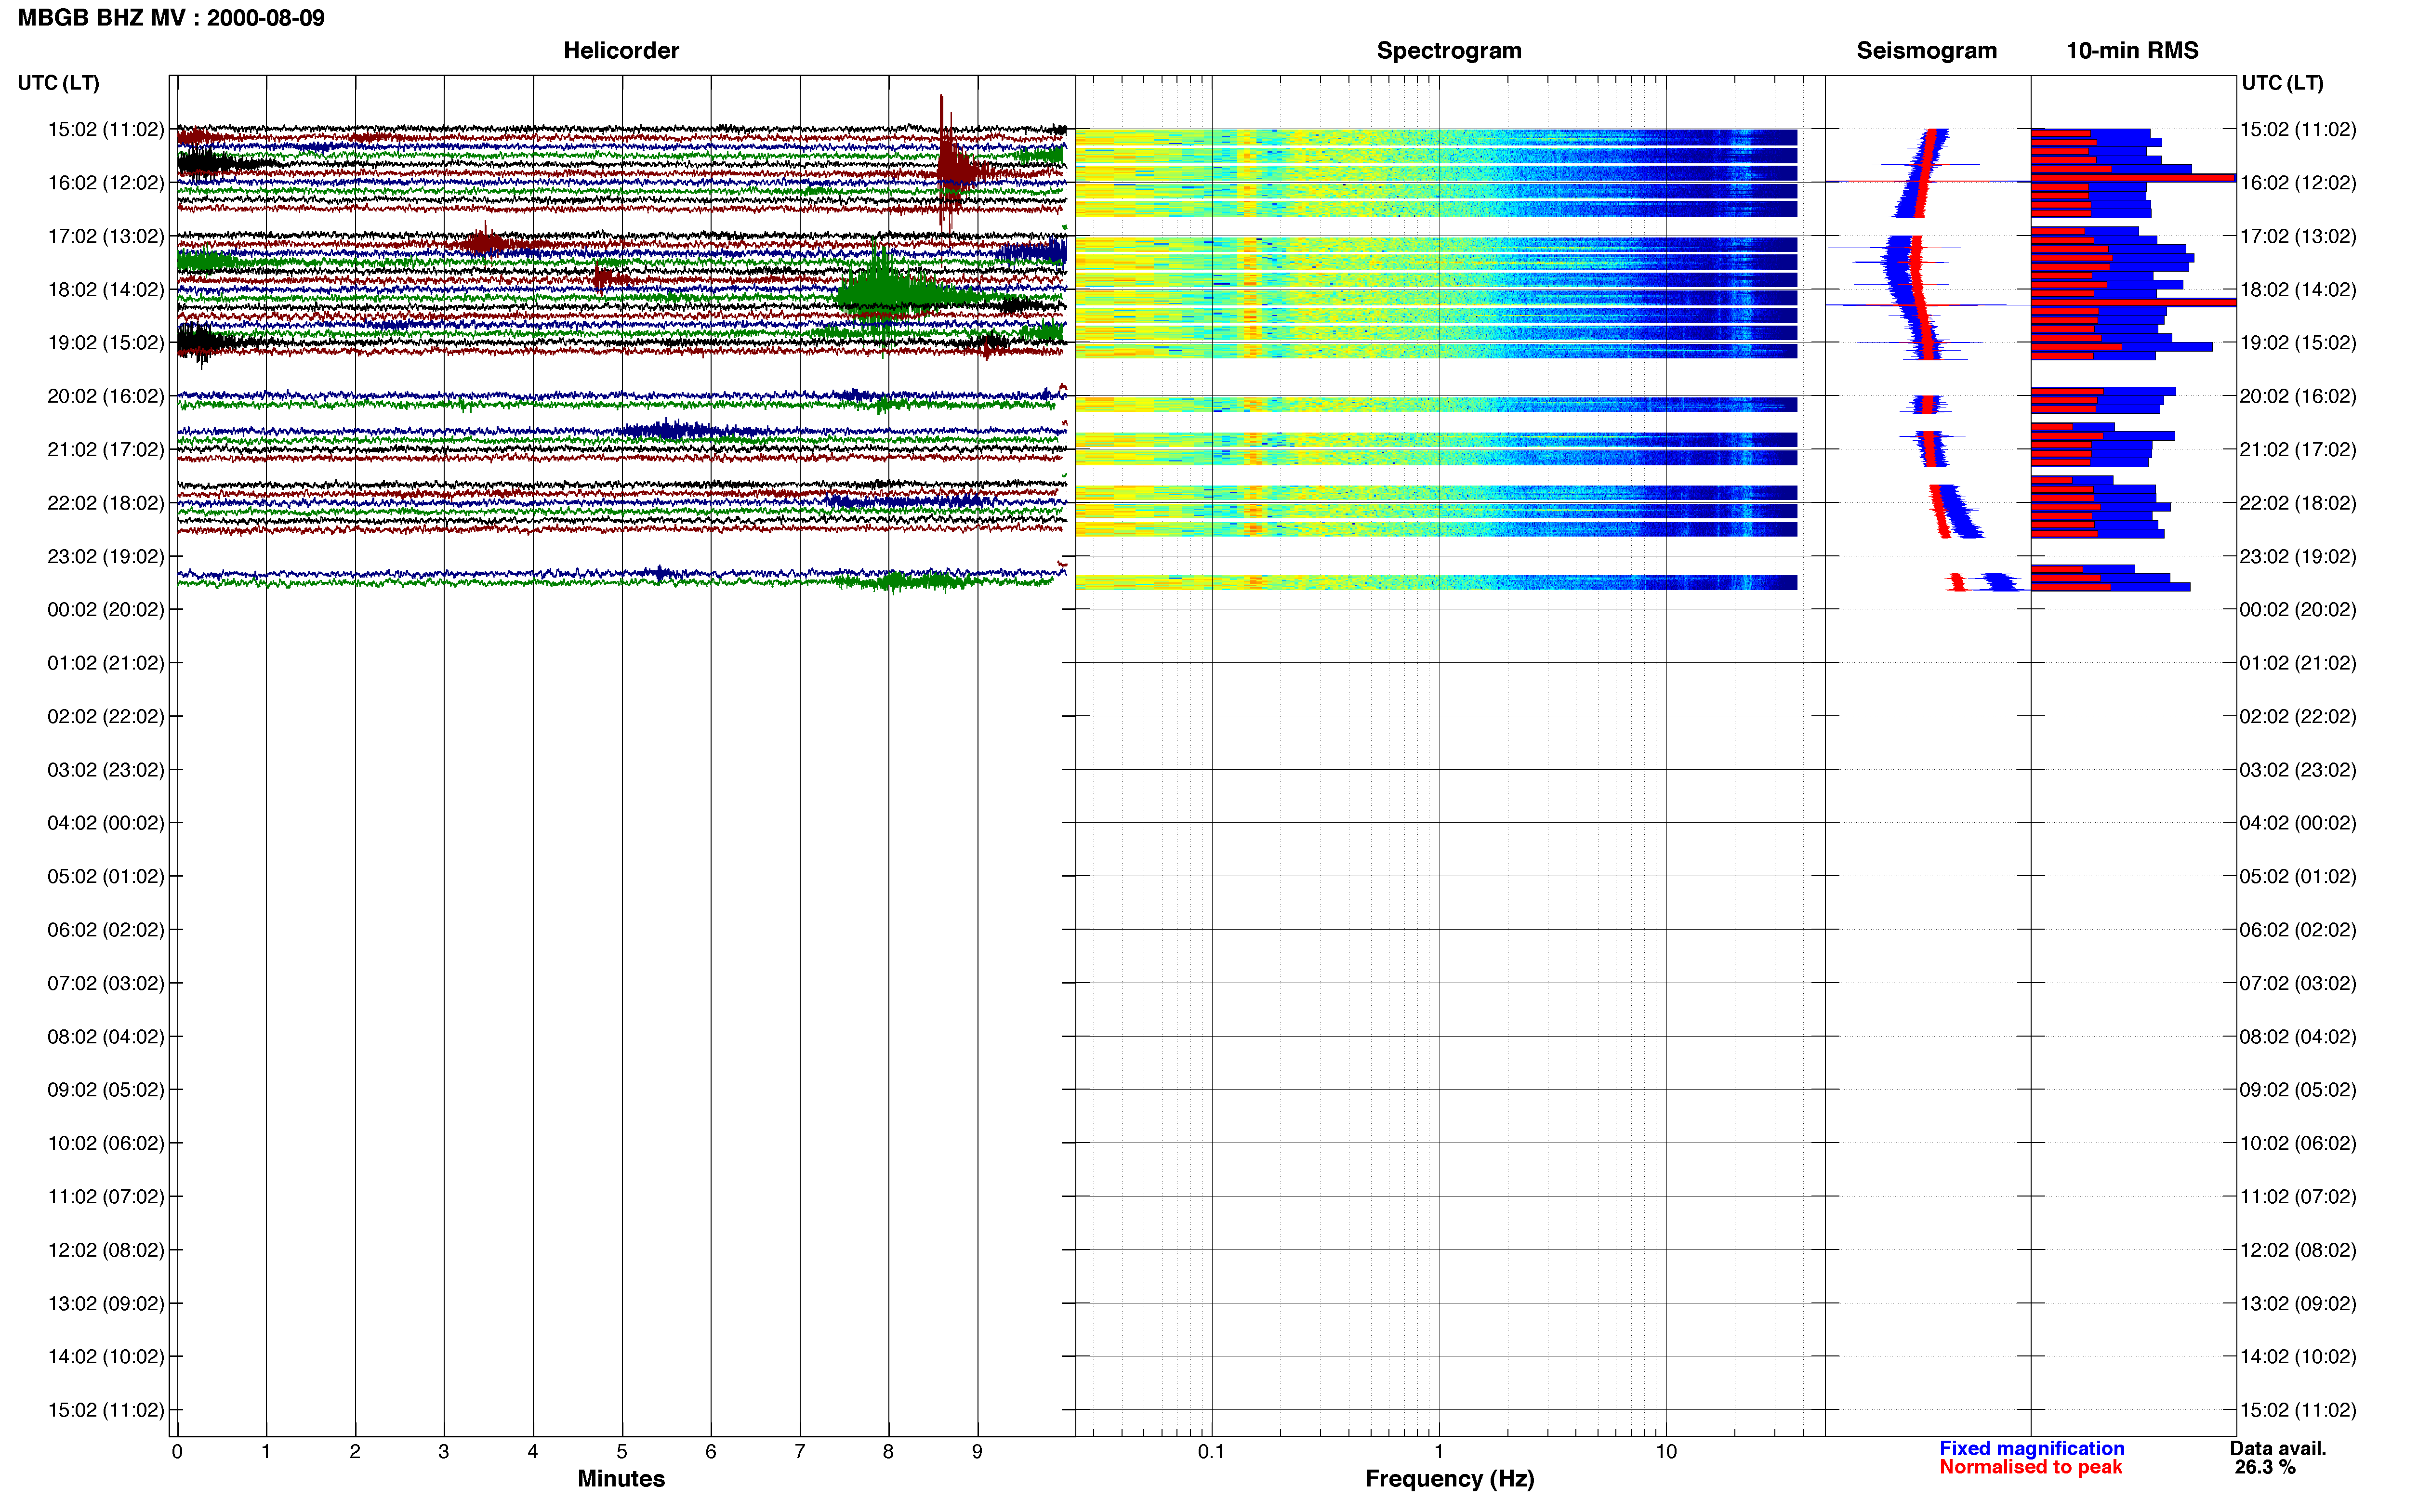
Task: Click the '10' frequency tick label
Action: point(1666,1452)
